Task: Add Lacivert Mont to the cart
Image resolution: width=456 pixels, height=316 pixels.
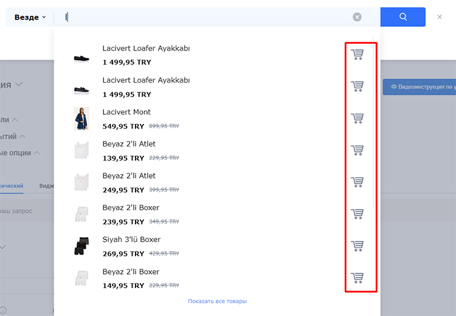Action: tap(358, 118)
